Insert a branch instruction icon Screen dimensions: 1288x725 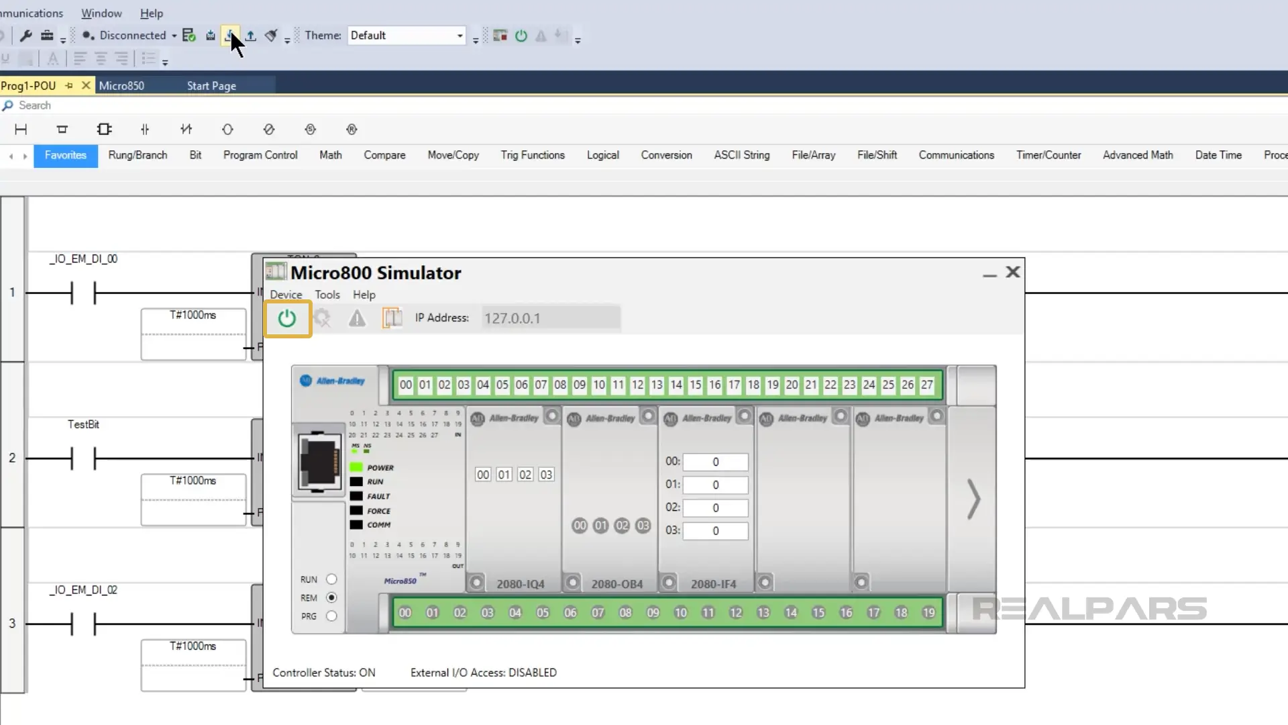pos(62,130)
